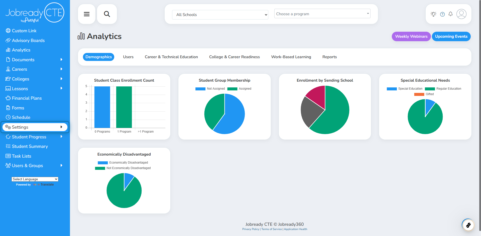Open the user profile avatar icon
The width and height of the screenshot is (481, 236).
coord(461,14)
